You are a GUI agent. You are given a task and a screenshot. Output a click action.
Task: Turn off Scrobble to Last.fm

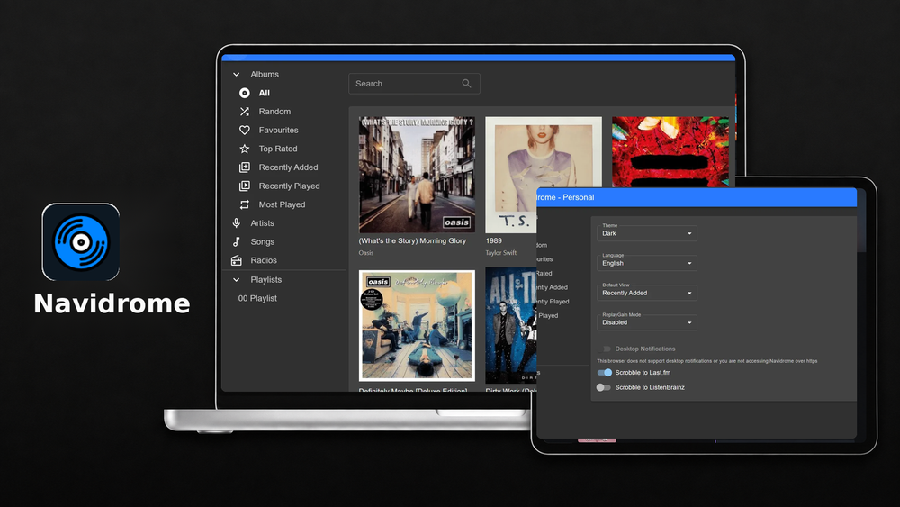coord(605,373)
